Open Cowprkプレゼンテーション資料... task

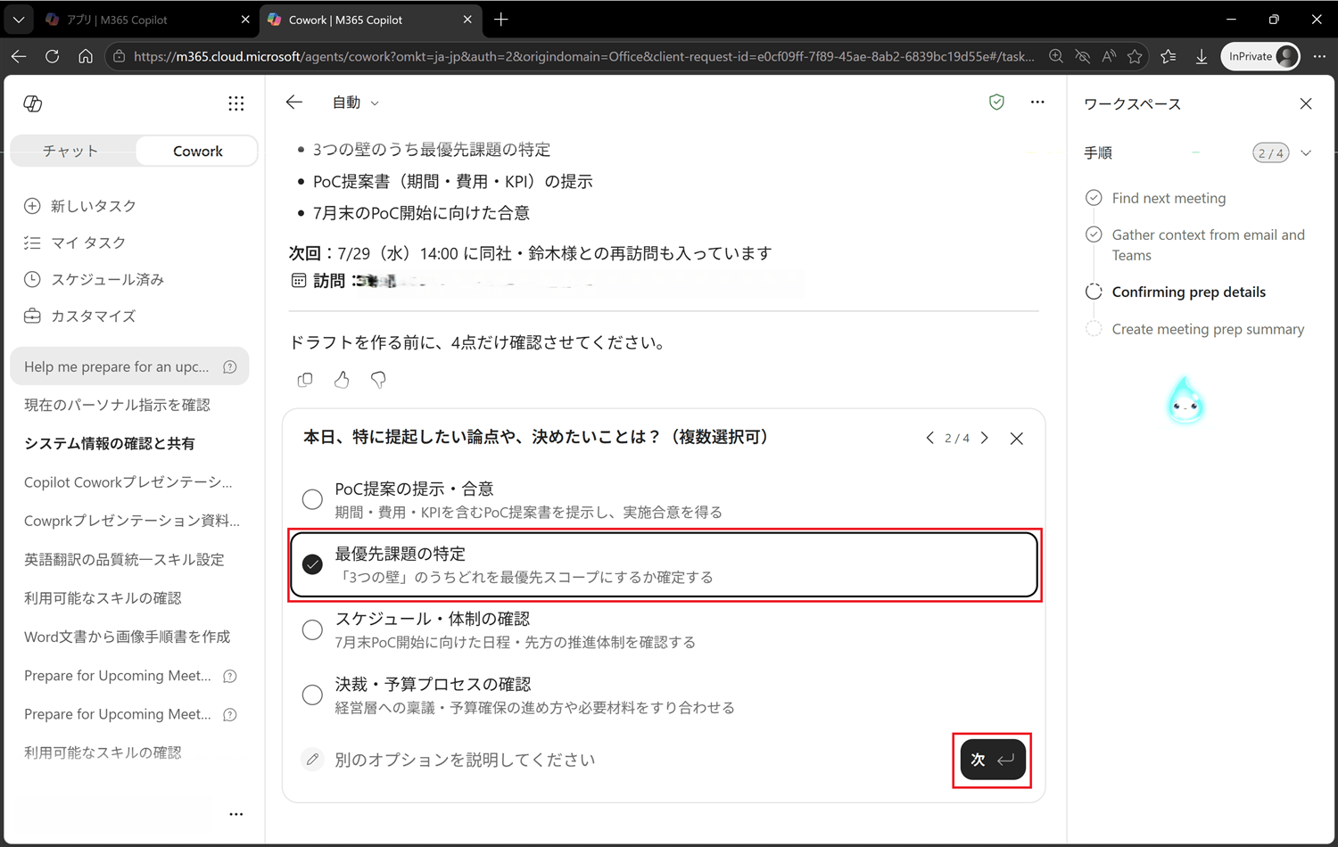click(132, 521)
